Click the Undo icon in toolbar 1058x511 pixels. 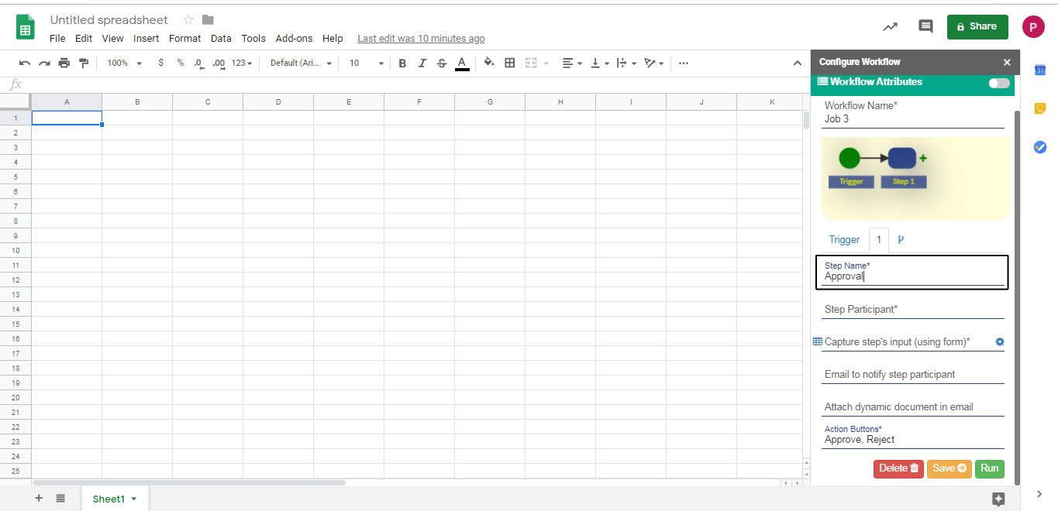(25, 63)
